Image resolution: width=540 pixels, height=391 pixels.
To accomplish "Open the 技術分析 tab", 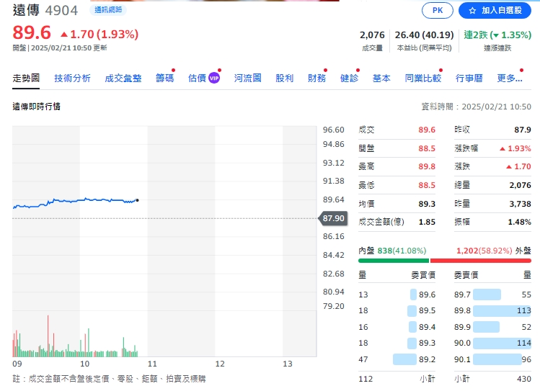I will (x=72, y=78).
